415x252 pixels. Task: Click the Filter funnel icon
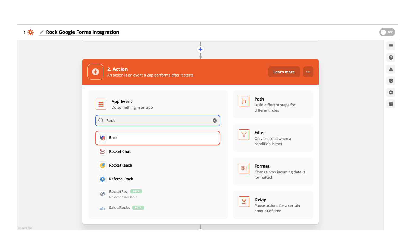coord(244,135)
